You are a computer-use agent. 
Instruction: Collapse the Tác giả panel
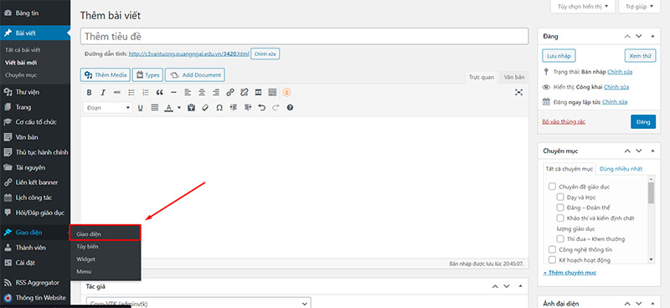[520, 286]
